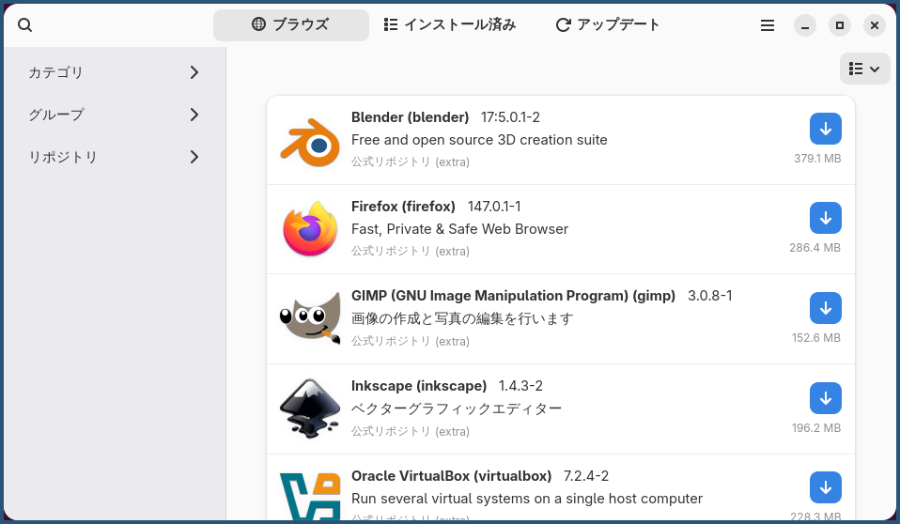Click the Firefox application logo
Screen dimensions: 900x524
click(310, 228)
